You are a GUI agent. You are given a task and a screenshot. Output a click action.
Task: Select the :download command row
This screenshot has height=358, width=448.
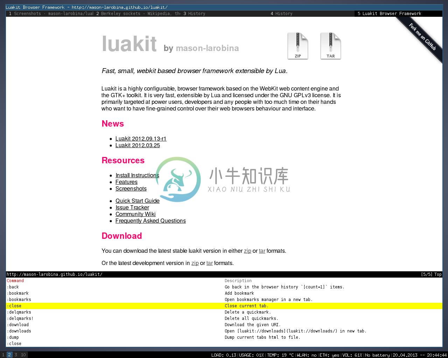(x=224, y=325)
